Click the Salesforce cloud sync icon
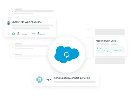The image size is (131, 96). (67, 54)
